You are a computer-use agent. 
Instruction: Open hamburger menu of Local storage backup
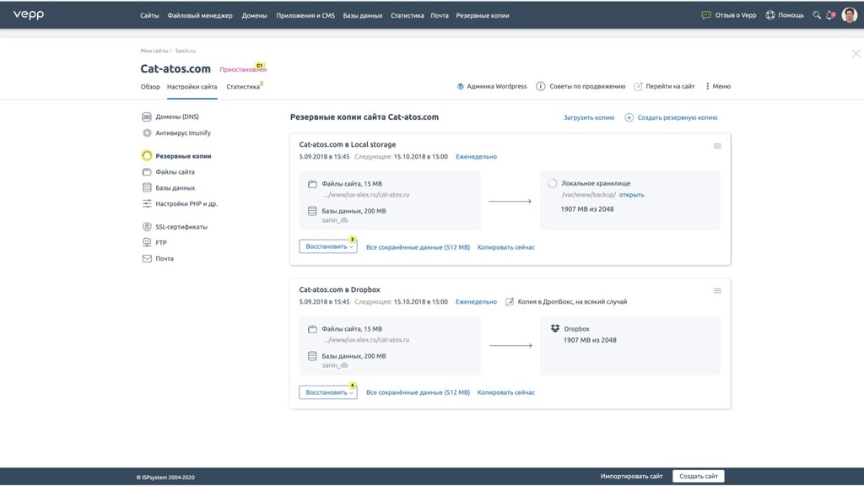coord(717,146)
